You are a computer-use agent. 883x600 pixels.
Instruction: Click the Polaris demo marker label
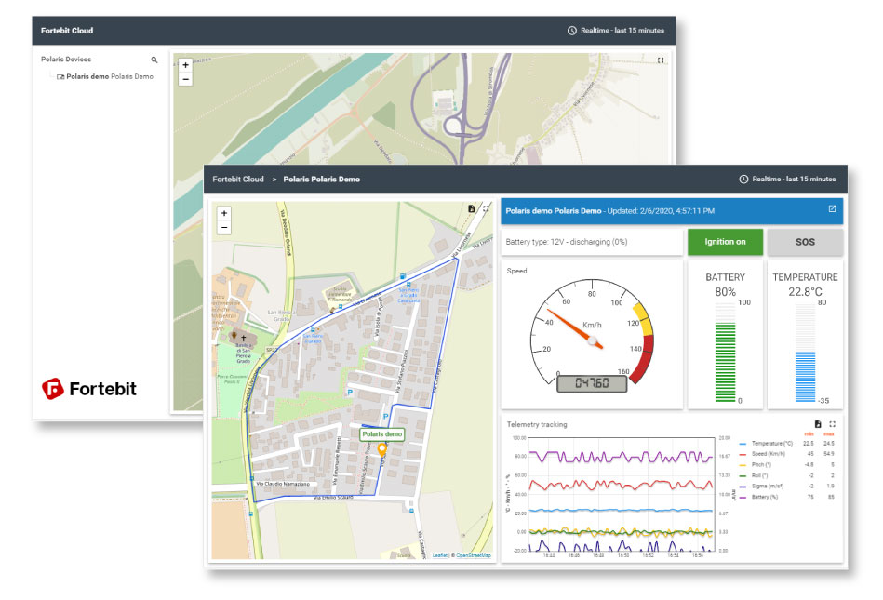click(381, 434)
